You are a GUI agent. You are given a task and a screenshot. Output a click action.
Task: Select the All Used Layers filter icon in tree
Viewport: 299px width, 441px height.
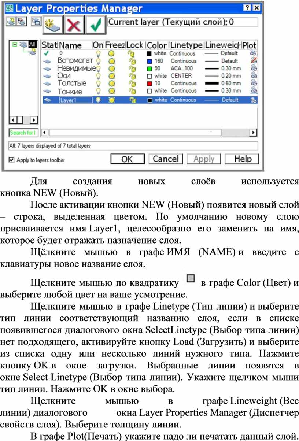click(32, 52)
